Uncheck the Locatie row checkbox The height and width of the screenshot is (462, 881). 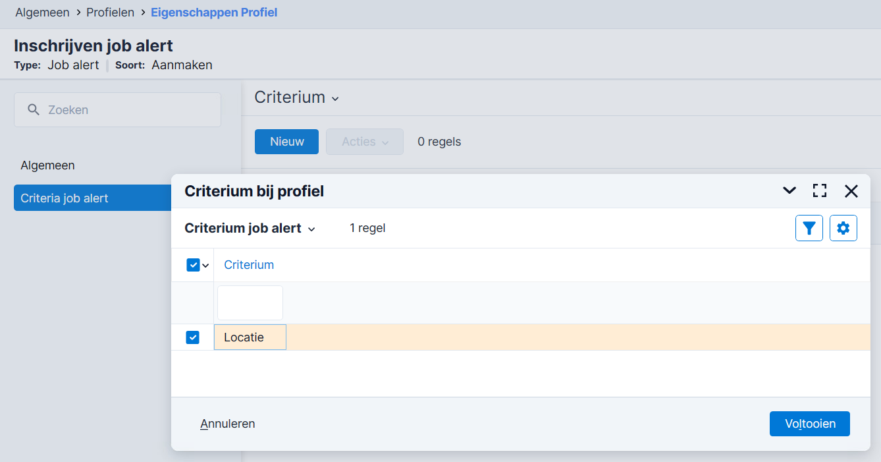tap(193, 337)
